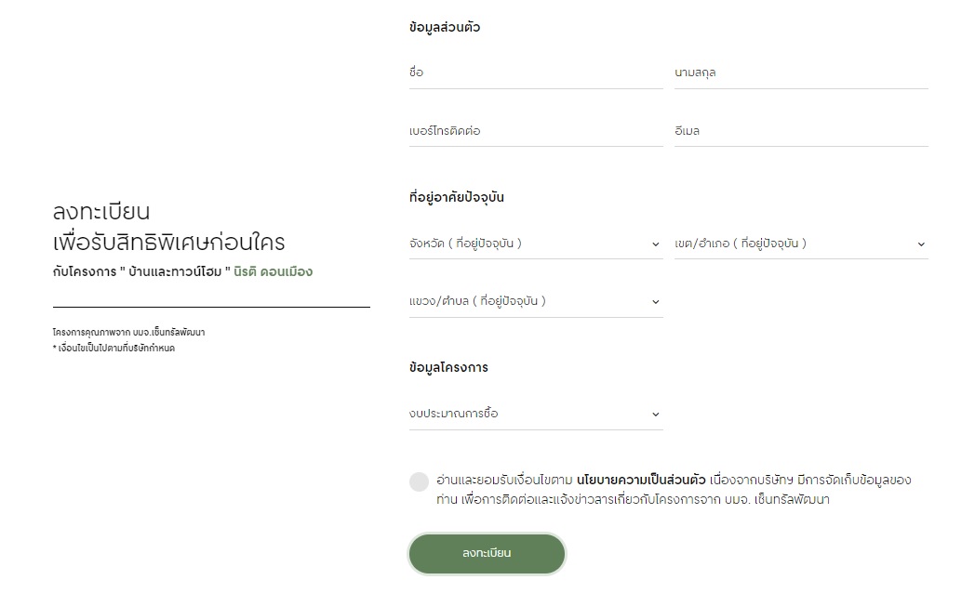The image size is (975, 593).
Task: Click the green นิรติ ดอนเมือง project name
Action: [x=273, y=272]
